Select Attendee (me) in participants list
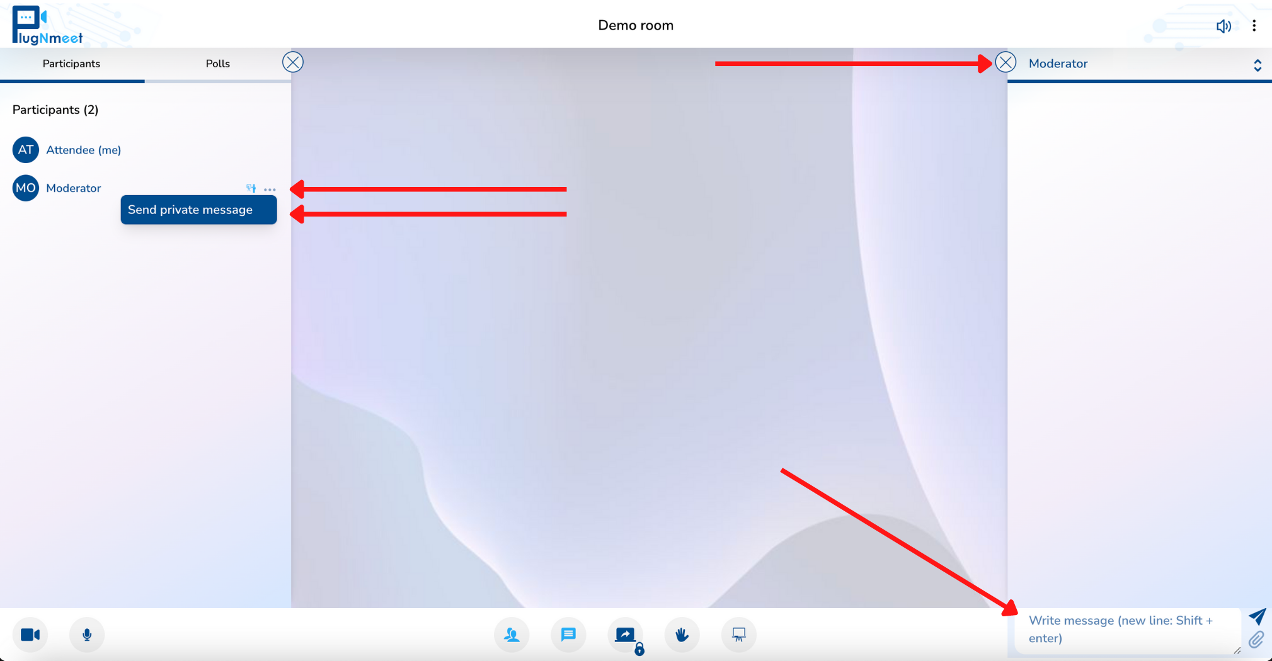The image size is (1272, 661). coord(84,150)
